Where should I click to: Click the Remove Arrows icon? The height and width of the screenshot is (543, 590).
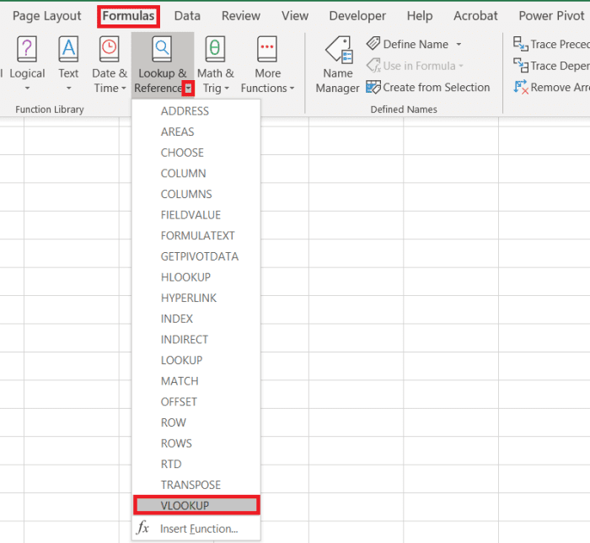[520, 88]
